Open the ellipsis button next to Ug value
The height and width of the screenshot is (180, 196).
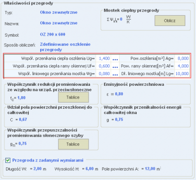115,59
